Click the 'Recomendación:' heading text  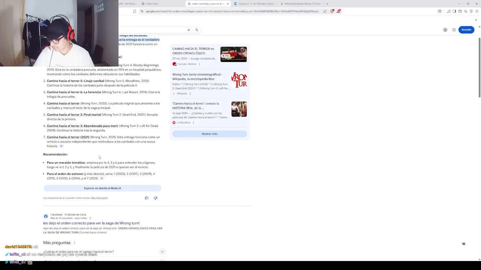coord(55,154)
